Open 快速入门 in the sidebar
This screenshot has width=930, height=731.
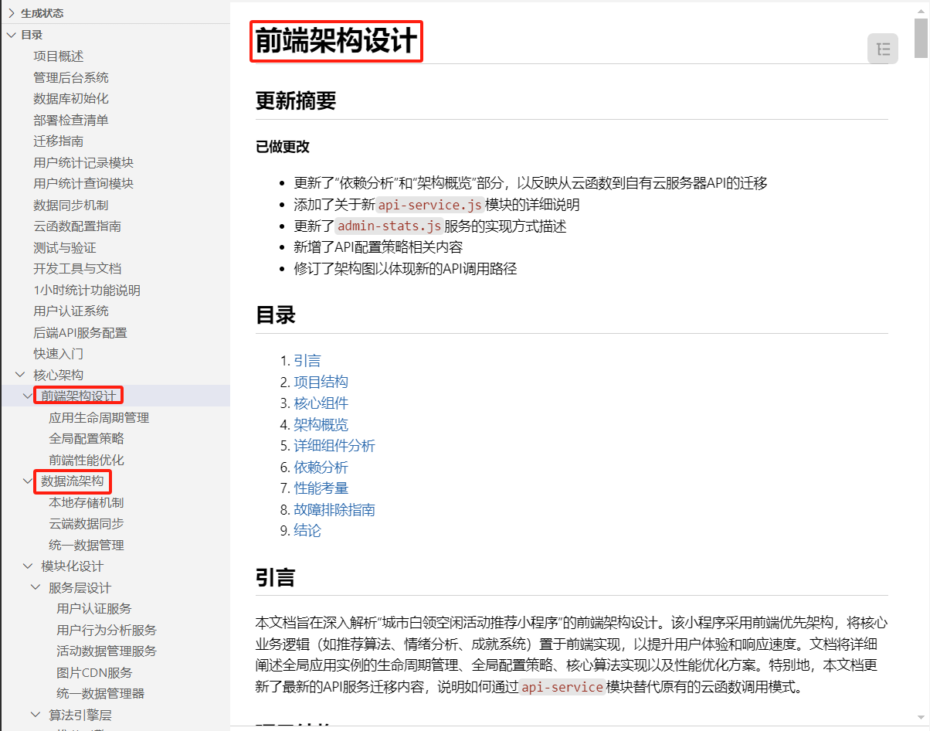click(58, 354)
